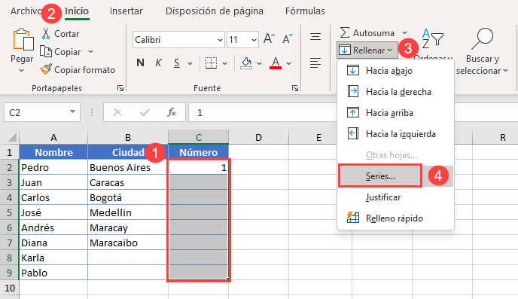This screenshot has width=518, height=299.
Task: Switch to the Inicio tab
Action: coord(77,11)
